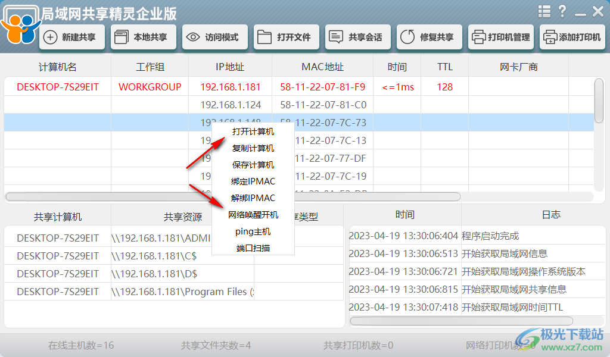Open help via the question mark icon
The width and height of the screenshot is (610, 357).
(562, 12)
